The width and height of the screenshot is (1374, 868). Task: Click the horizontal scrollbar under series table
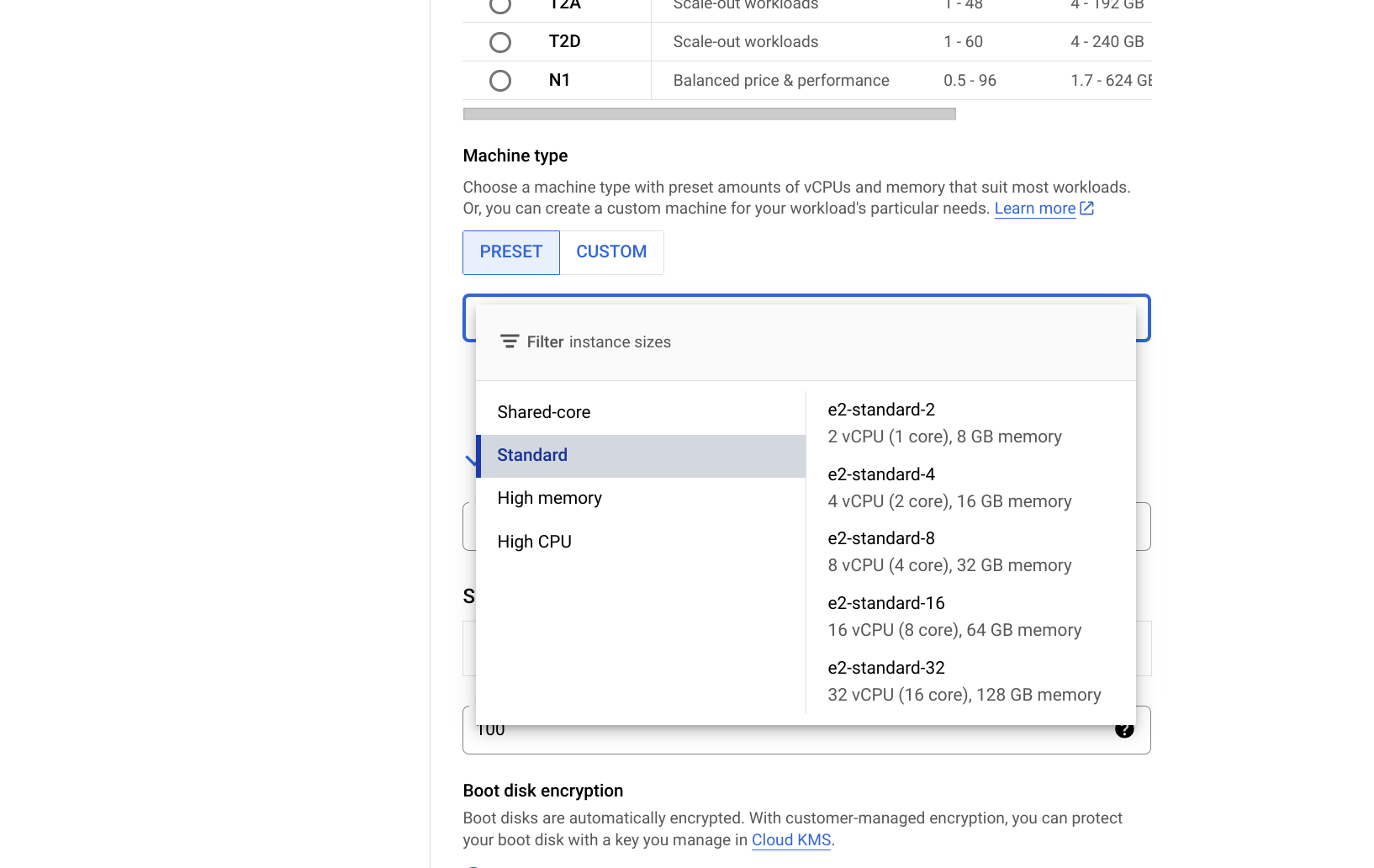click(709, 114)
